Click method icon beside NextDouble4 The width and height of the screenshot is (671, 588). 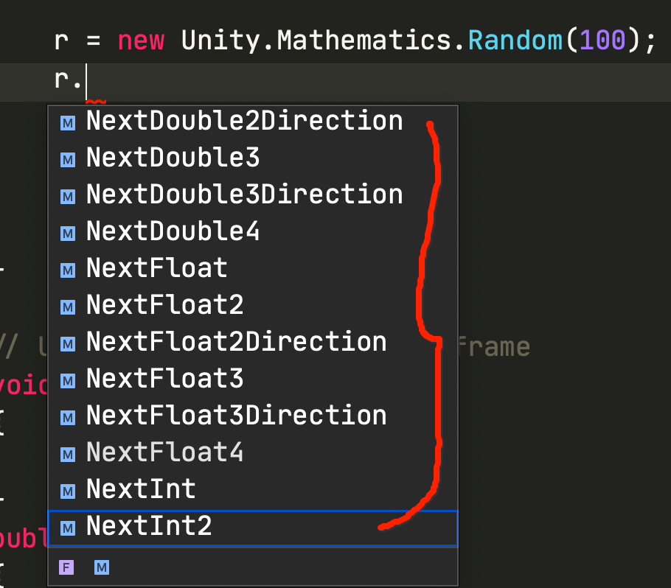tap(68, 233)
